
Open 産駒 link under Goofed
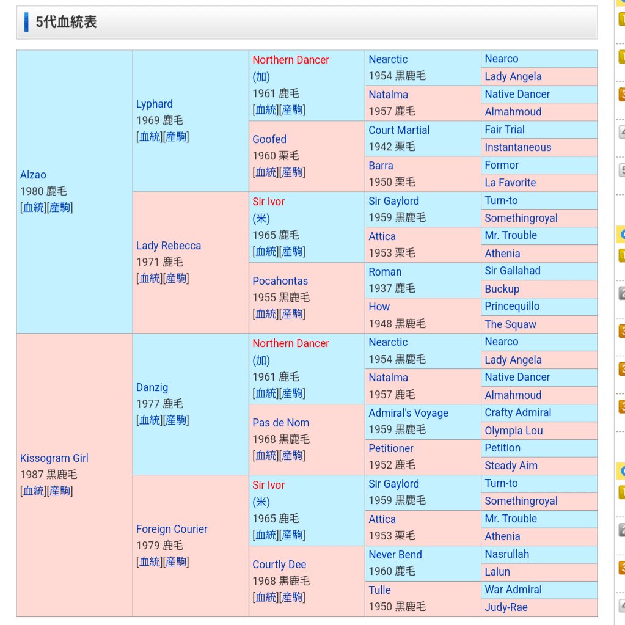click(292, 172)
